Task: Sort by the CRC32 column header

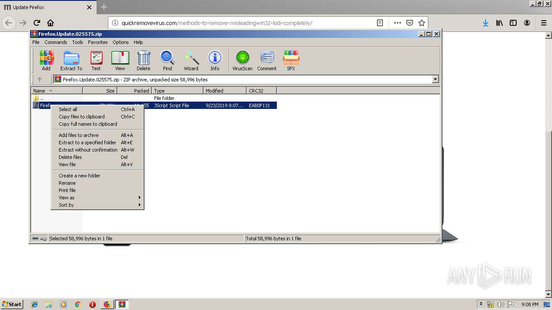Action: click(x=261, y=91)
